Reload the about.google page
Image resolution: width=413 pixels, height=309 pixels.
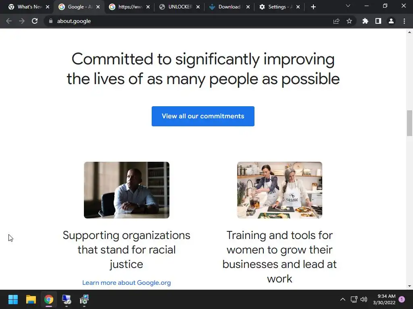pyautogui.click(x=35, y=21)
